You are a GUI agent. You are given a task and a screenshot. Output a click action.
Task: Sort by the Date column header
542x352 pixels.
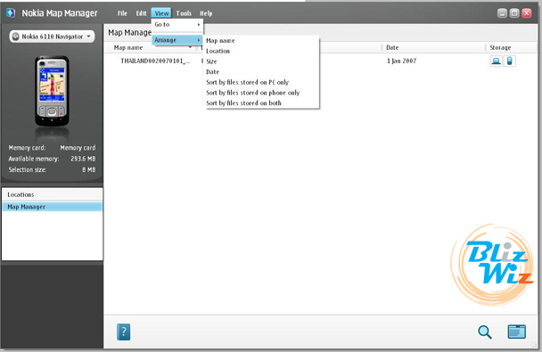(392, 47)
